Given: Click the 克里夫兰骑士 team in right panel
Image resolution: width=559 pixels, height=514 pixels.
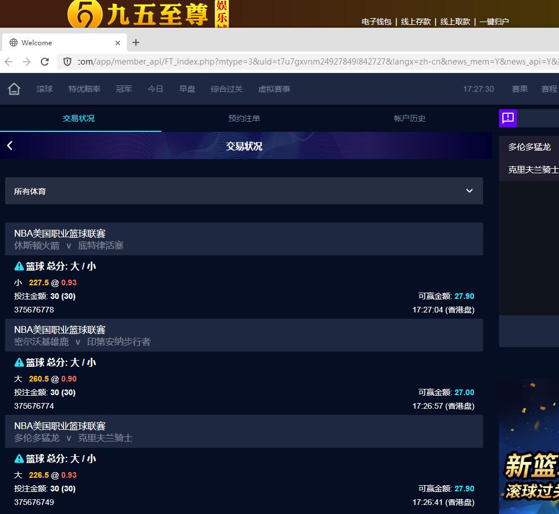Looking at the screenshot, I should pos(534,170).
